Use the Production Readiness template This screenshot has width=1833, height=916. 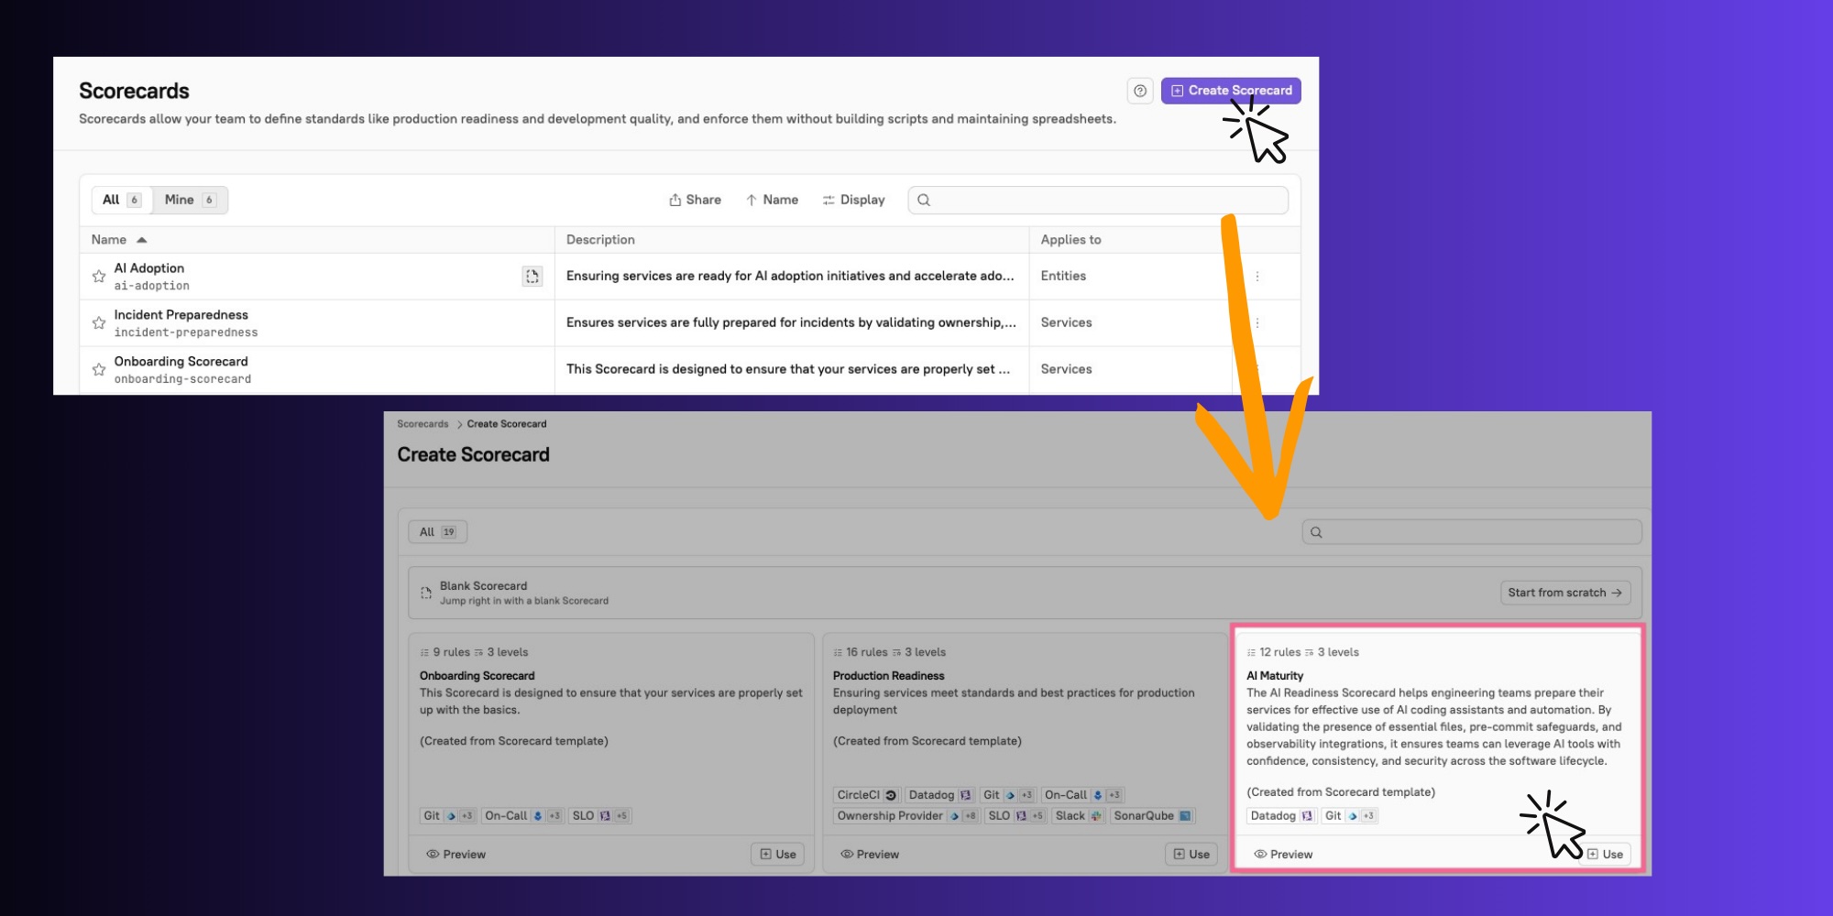point(1191,855)
